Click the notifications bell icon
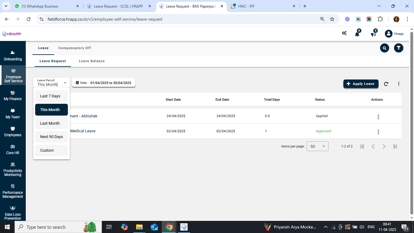The height and width of the screenshot is (233, 414). [357, 34]
